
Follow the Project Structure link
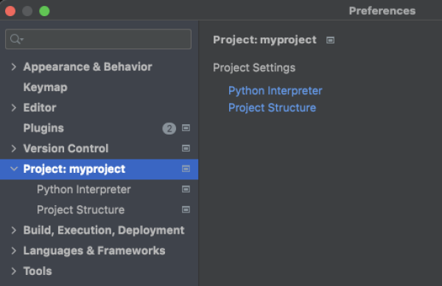click(272, 107)
